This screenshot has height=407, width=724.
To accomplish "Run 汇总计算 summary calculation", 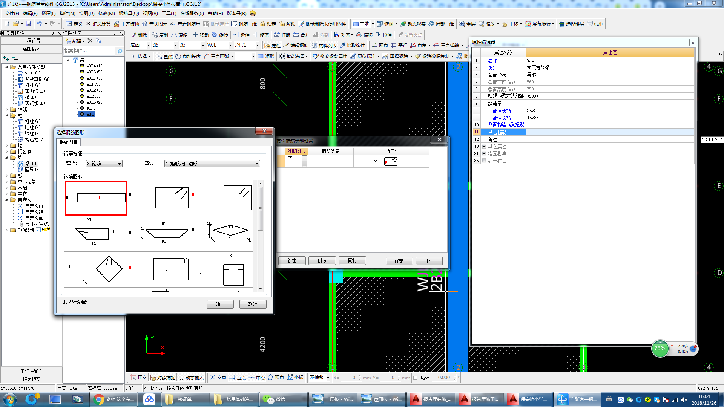I will (98, 24).
